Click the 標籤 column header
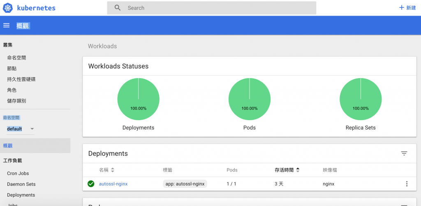Screen dimensions: 421x206 (x=167, y=170)
